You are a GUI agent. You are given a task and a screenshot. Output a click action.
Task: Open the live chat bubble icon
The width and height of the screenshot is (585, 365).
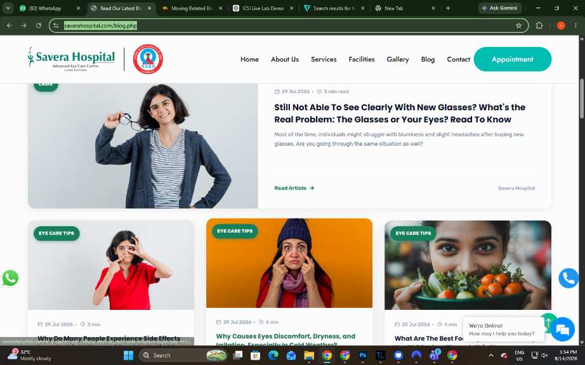tap(562, 330)
